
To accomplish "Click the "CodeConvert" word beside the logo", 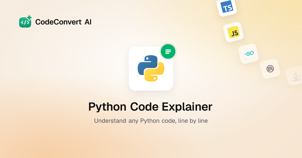I will click(58, 22).
